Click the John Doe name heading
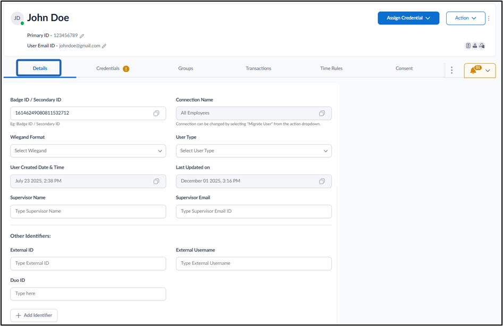The height and width of the screenshot is (326, 503). tap(48, 18)
